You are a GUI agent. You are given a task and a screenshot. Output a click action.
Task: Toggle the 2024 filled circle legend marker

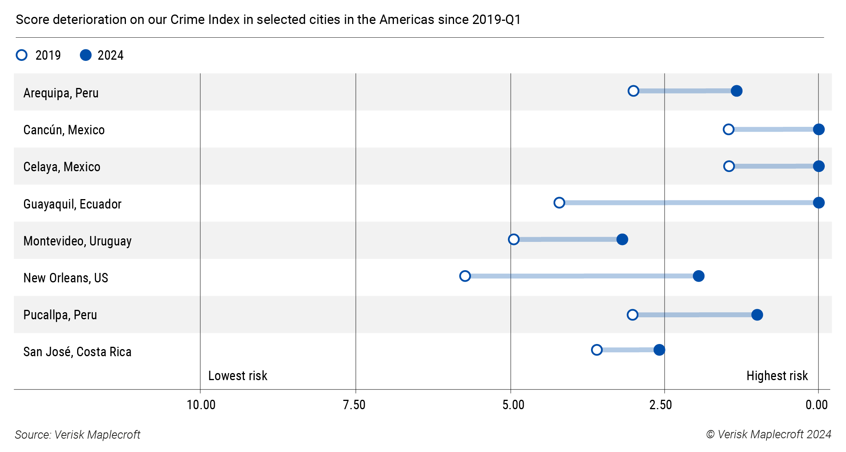click(x=85, y=55)
